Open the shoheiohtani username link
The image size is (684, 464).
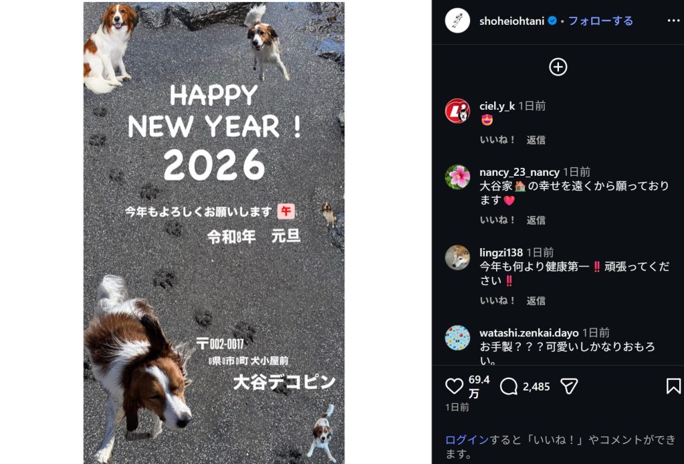pos(511,21)
